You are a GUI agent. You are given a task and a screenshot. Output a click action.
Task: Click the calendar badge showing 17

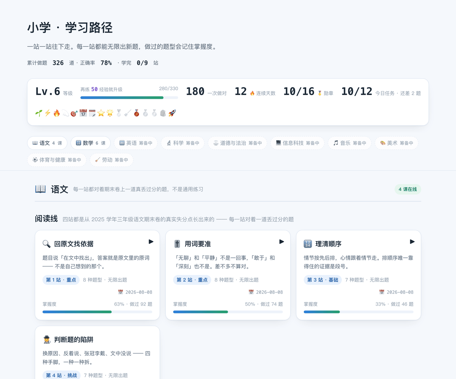[83, 113]
